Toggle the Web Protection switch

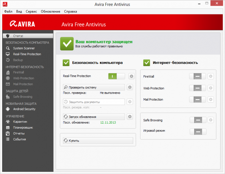[x=197, y=88]
